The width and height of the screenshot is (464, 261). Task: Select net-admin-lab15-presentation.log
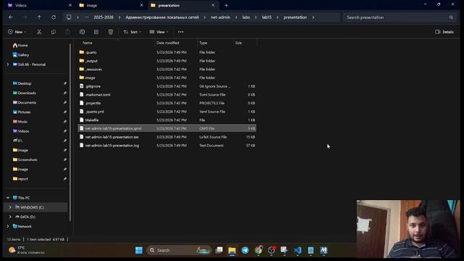pos(167,146)
